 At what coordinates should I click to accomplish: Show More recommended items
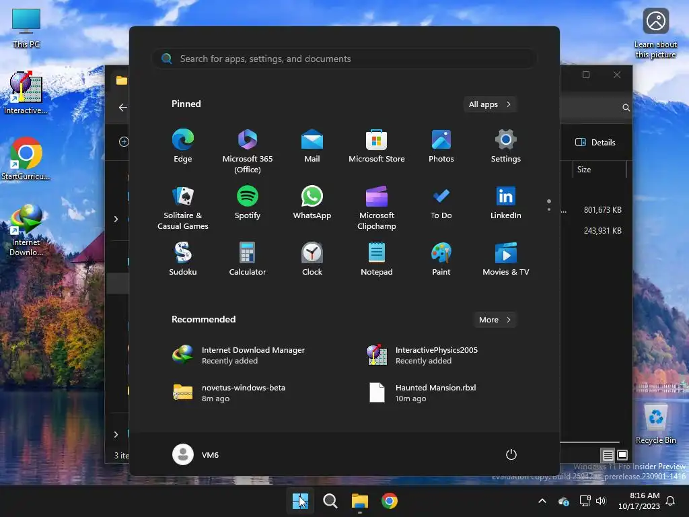(495, 320)
